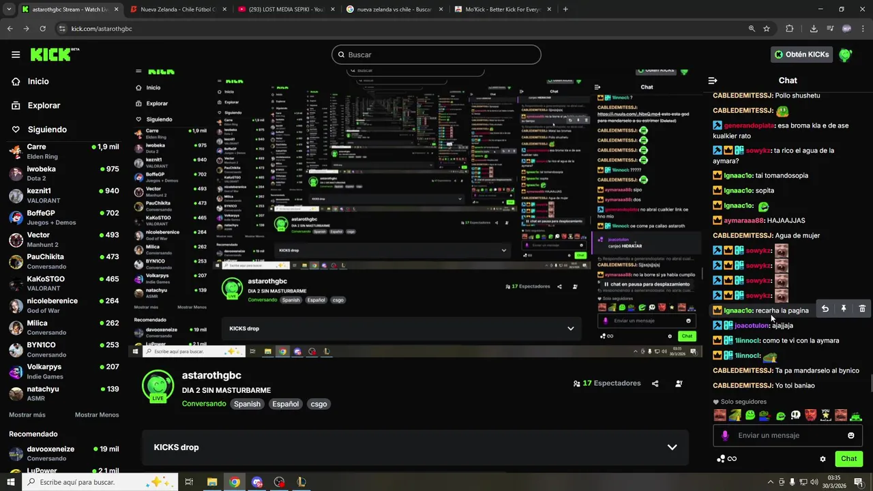Open League of Legends taskbar icon
This screenshot has height=491, width=873.
click(301, 482)
